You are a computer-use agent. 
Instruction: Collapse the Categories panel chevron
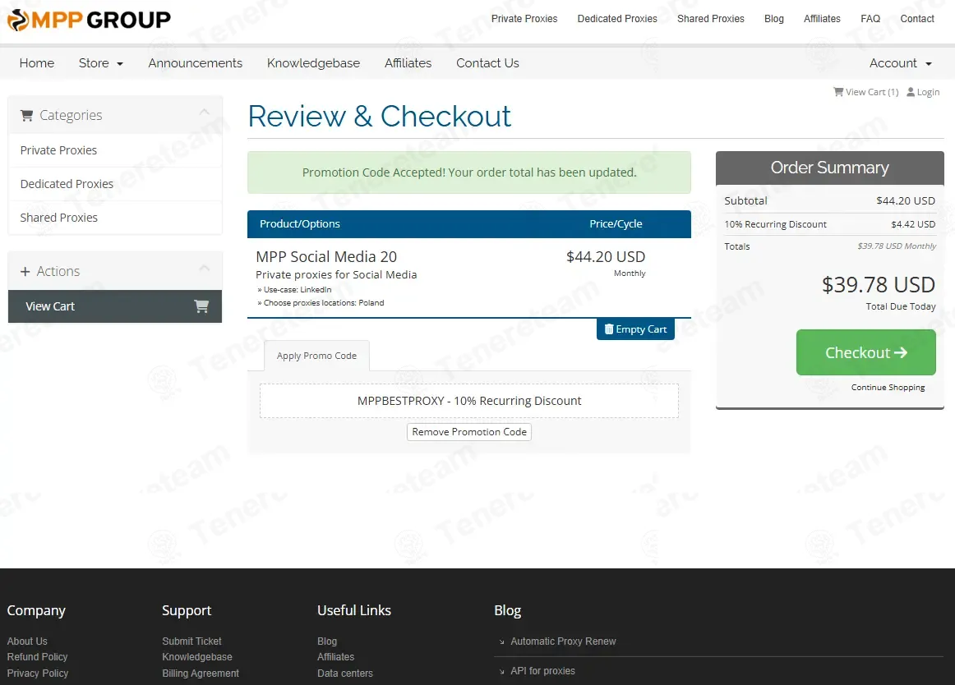(x=205, y=112)
